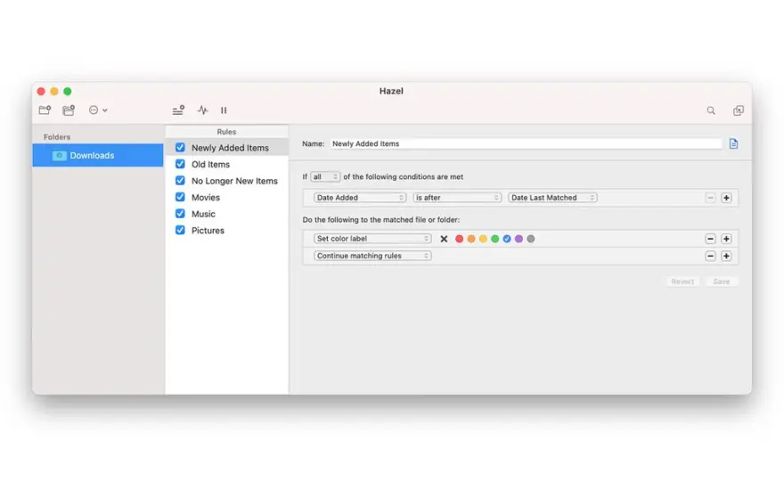Toggle the Old Items rule checkbox
The image size is (784, 490).
click(x=180, y=164)
